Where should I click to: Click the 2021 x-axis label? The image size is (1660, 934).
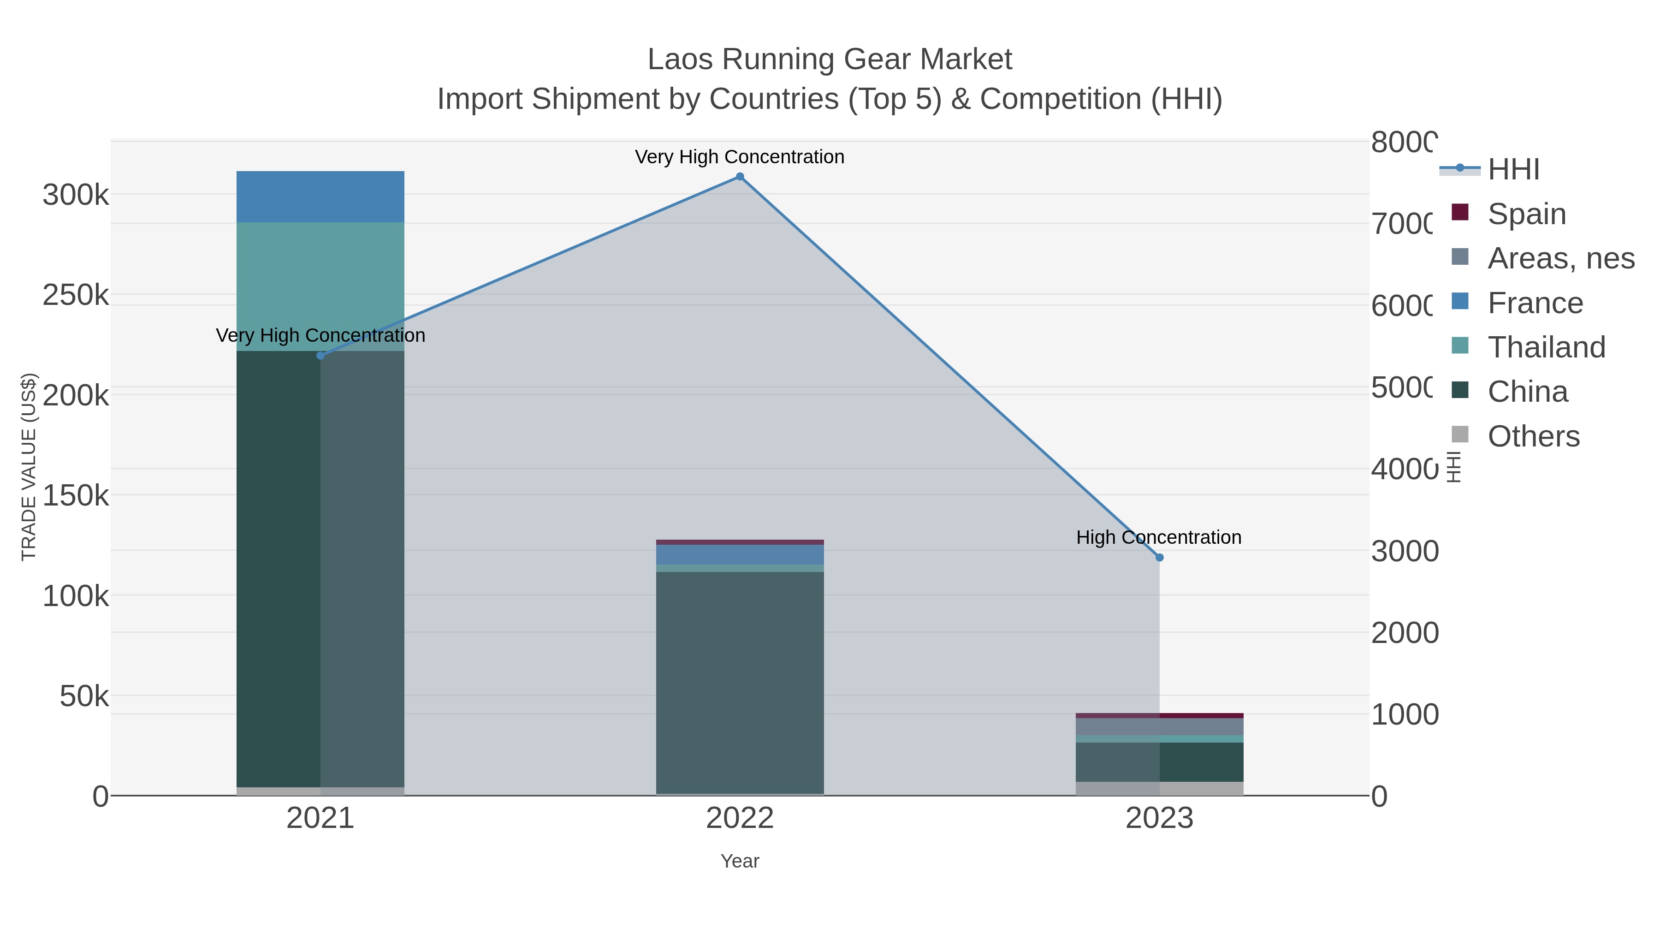point(320,819)
